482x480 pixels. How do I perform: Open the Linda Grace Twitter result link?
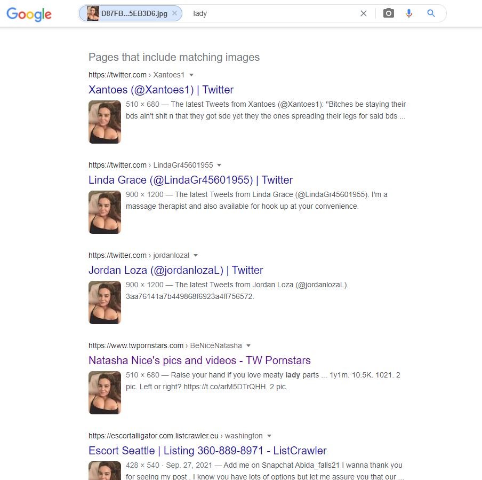tap(190, 180)
